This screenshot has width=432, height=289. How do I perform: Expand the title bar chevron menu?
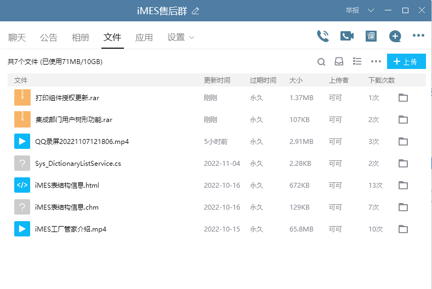point(371,10)
